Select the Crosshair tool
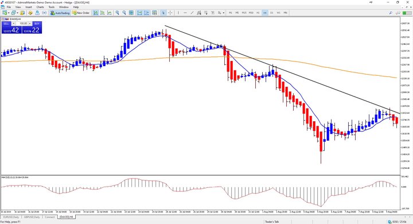The image size is (413, 224). [x=170, y=13]
